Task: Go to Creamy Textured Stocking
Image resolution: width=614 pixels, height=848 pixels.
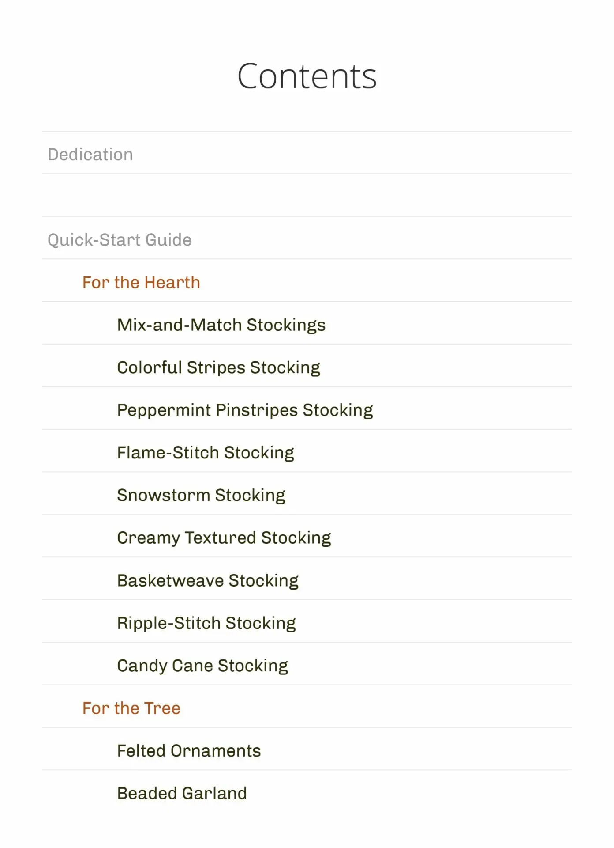Action: pyautogui.click(x=224, y=538)
